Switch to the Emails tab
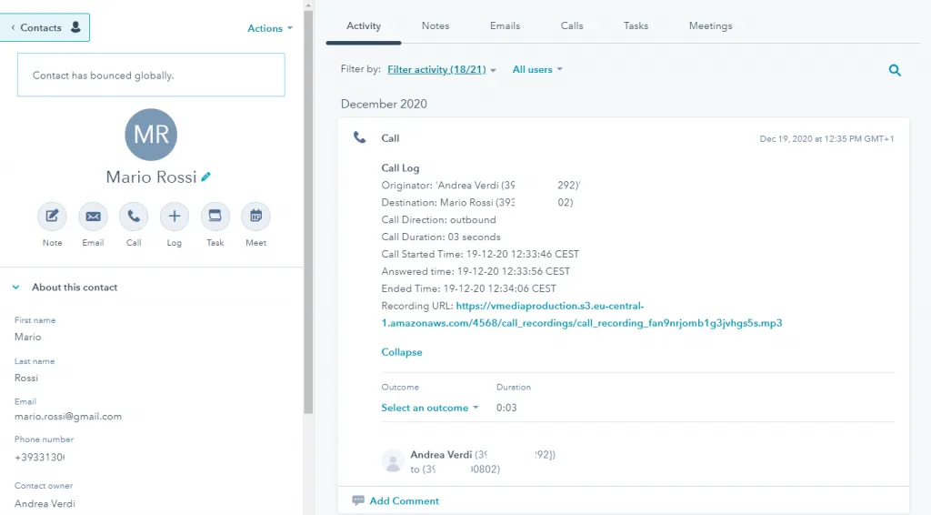This screenshot has width=931, height=515. click(x=505, y=25)
